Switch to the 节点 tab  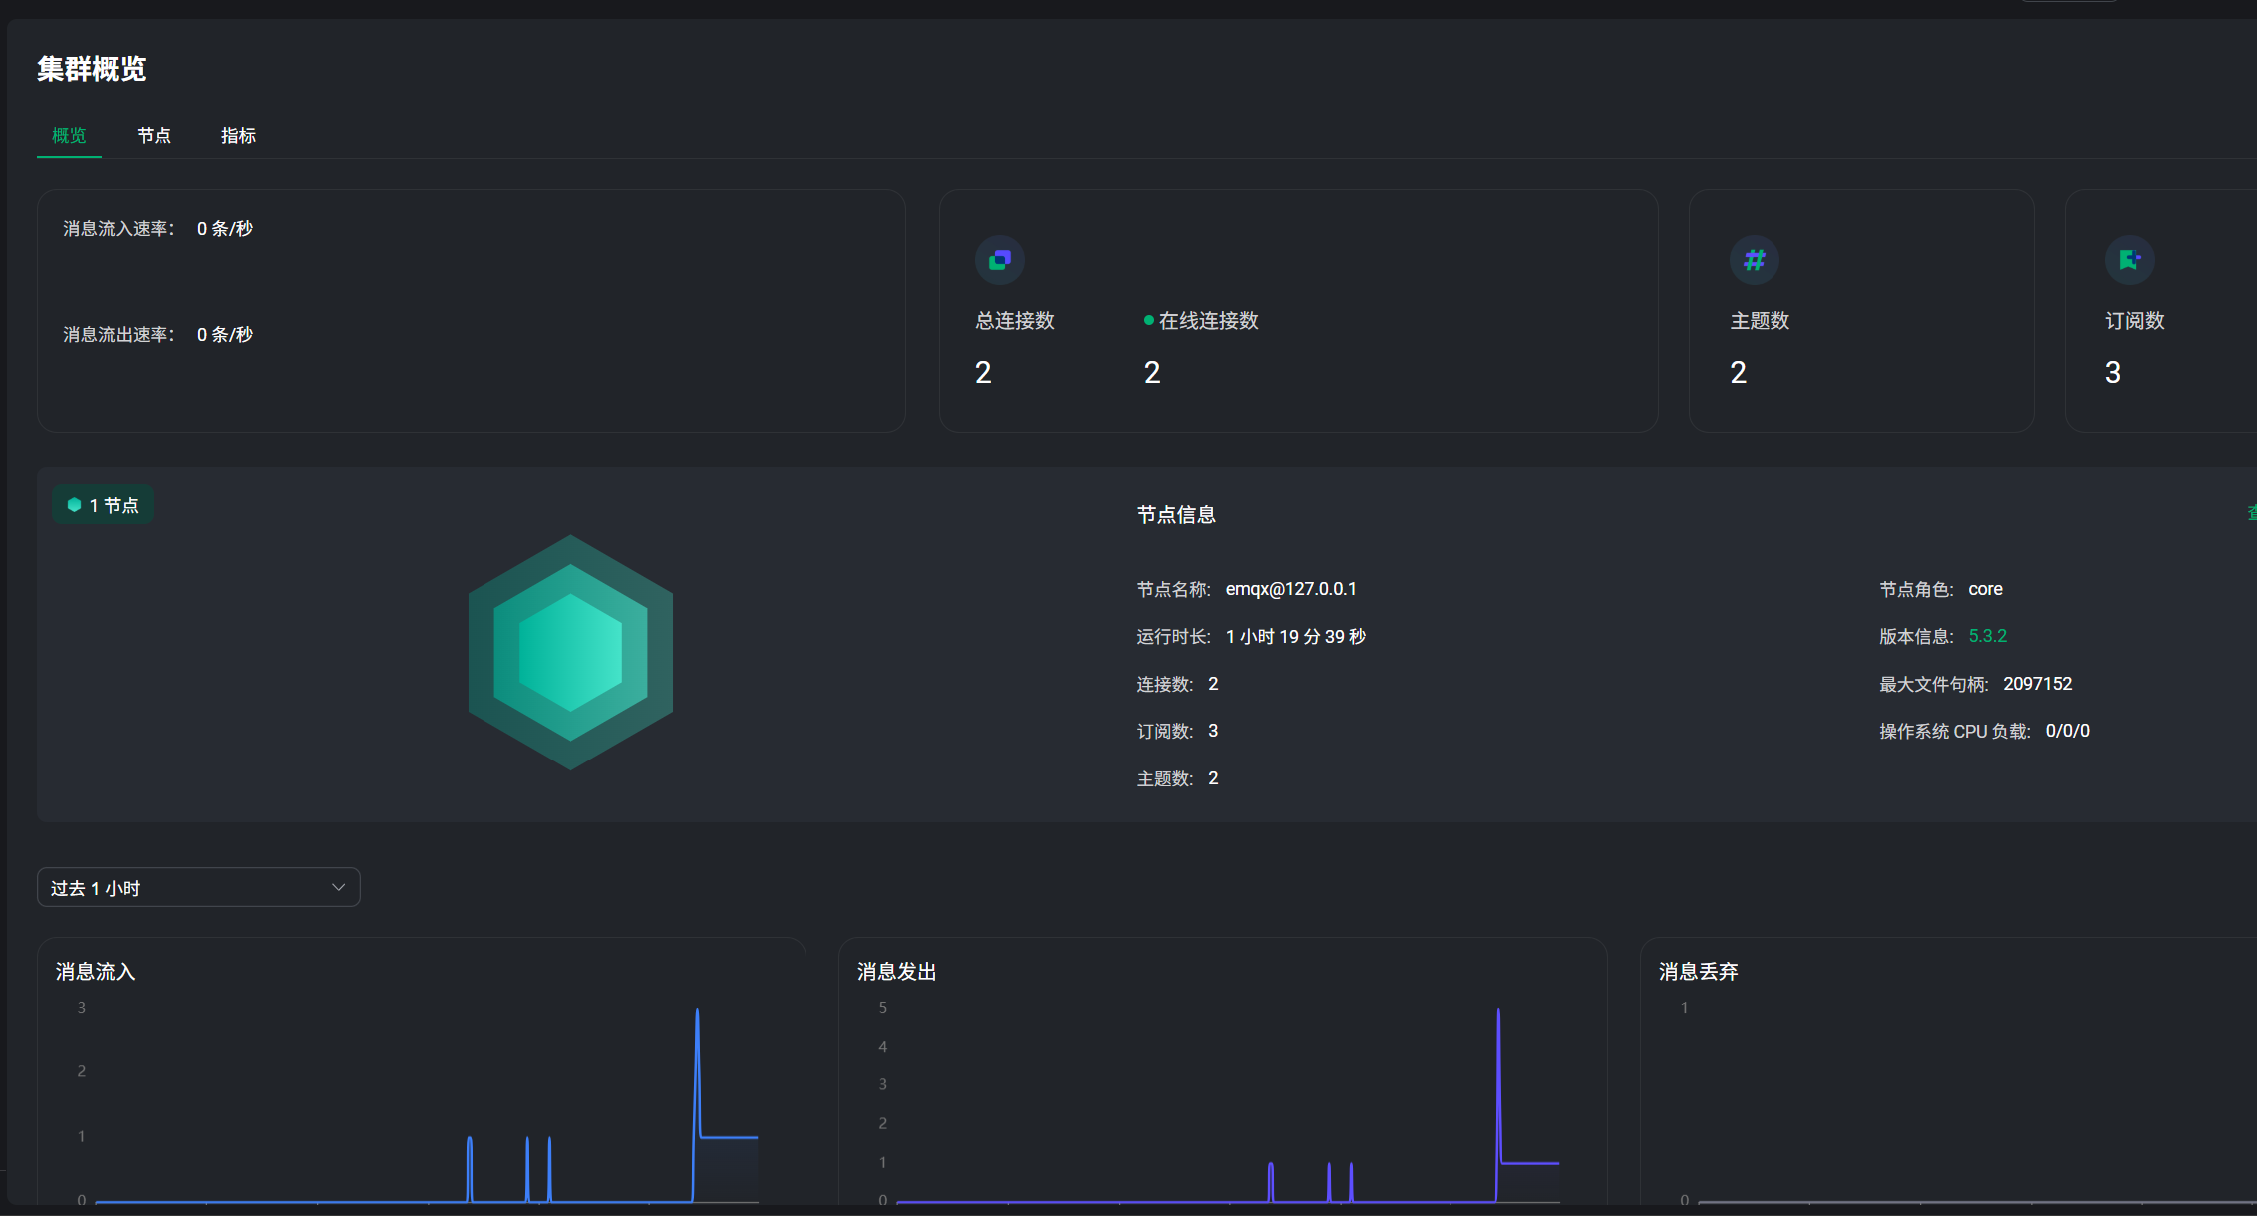(154, 135)
